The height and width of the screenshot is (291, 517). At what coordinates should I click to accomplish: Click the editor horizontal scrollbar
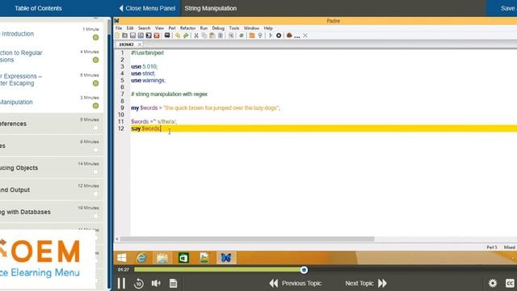[247, 239]
